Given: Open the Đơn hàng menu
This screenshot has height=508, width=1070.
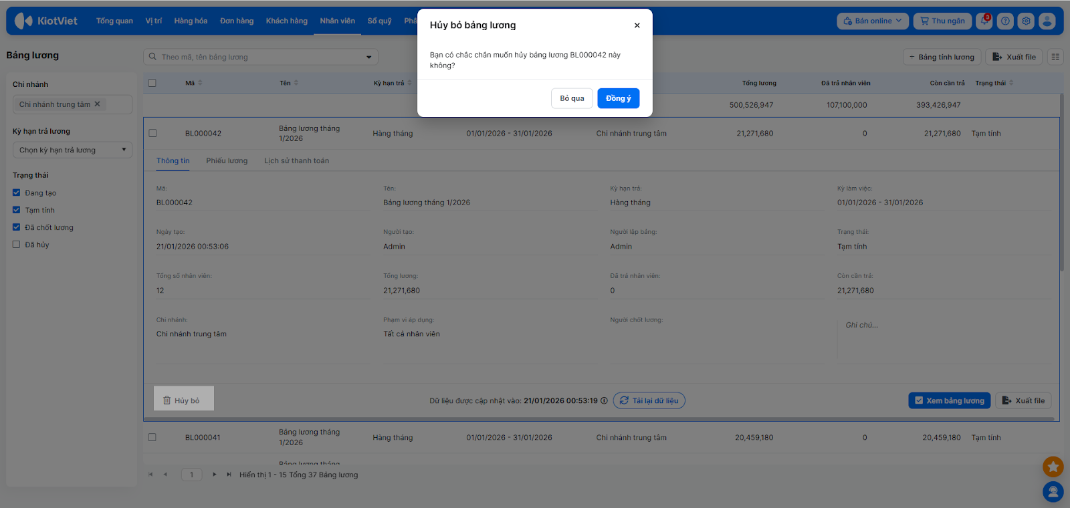Looking at the screenshot, I should pos(237,21).
